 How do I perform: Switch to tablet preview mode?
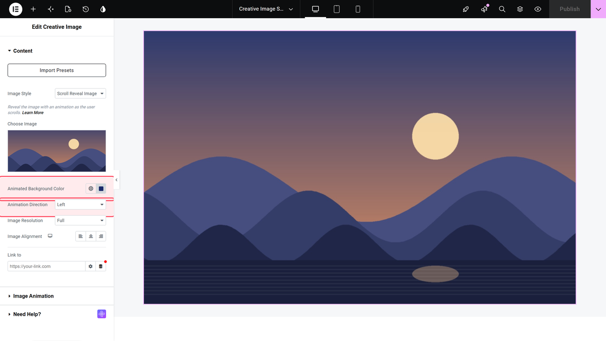point(337,9)
